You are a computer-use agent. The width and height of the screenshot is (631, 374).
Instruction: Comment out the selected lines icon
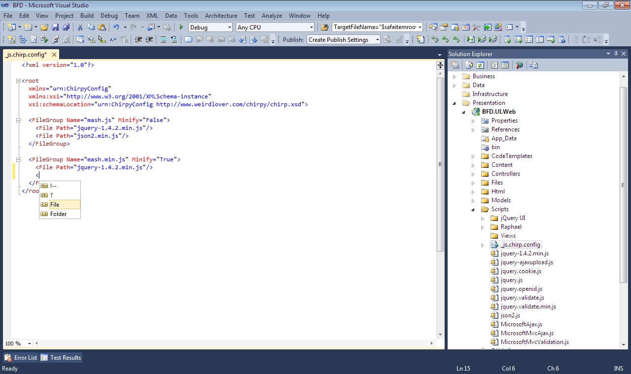point(163,39)
